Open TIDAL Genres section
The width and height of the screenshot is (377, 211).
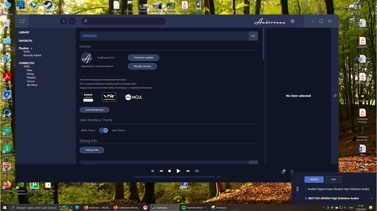(x=31, y=81)
